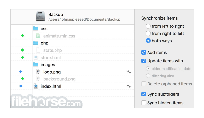Select the images folder name
Image resolution: width=204 pixels, height=118 pixels.
(x=48, y=65)
